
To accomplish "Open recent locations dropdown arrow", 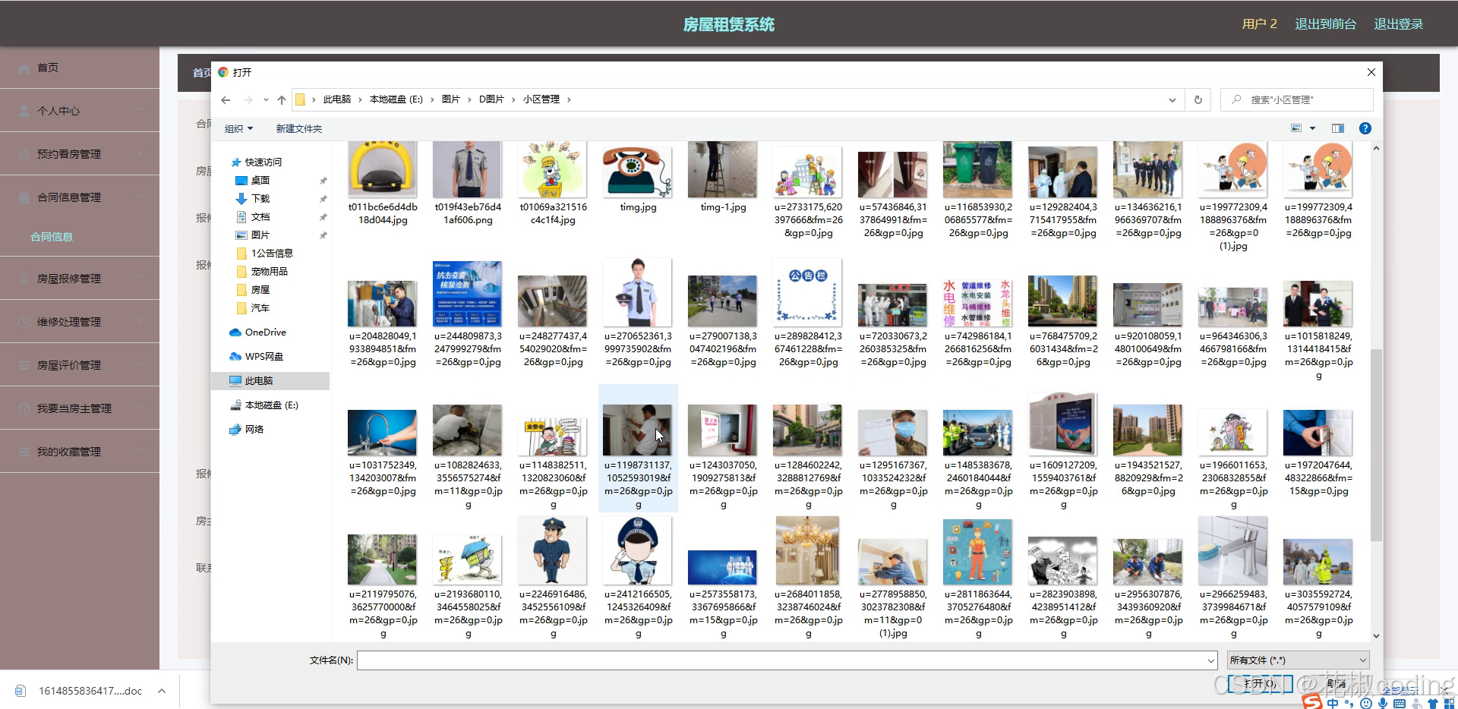I will (x=266, y=99).
